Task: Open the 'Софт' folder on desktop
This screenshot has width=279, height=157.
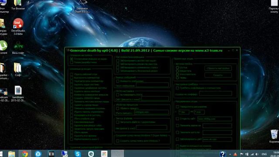Action: [18, 69]
